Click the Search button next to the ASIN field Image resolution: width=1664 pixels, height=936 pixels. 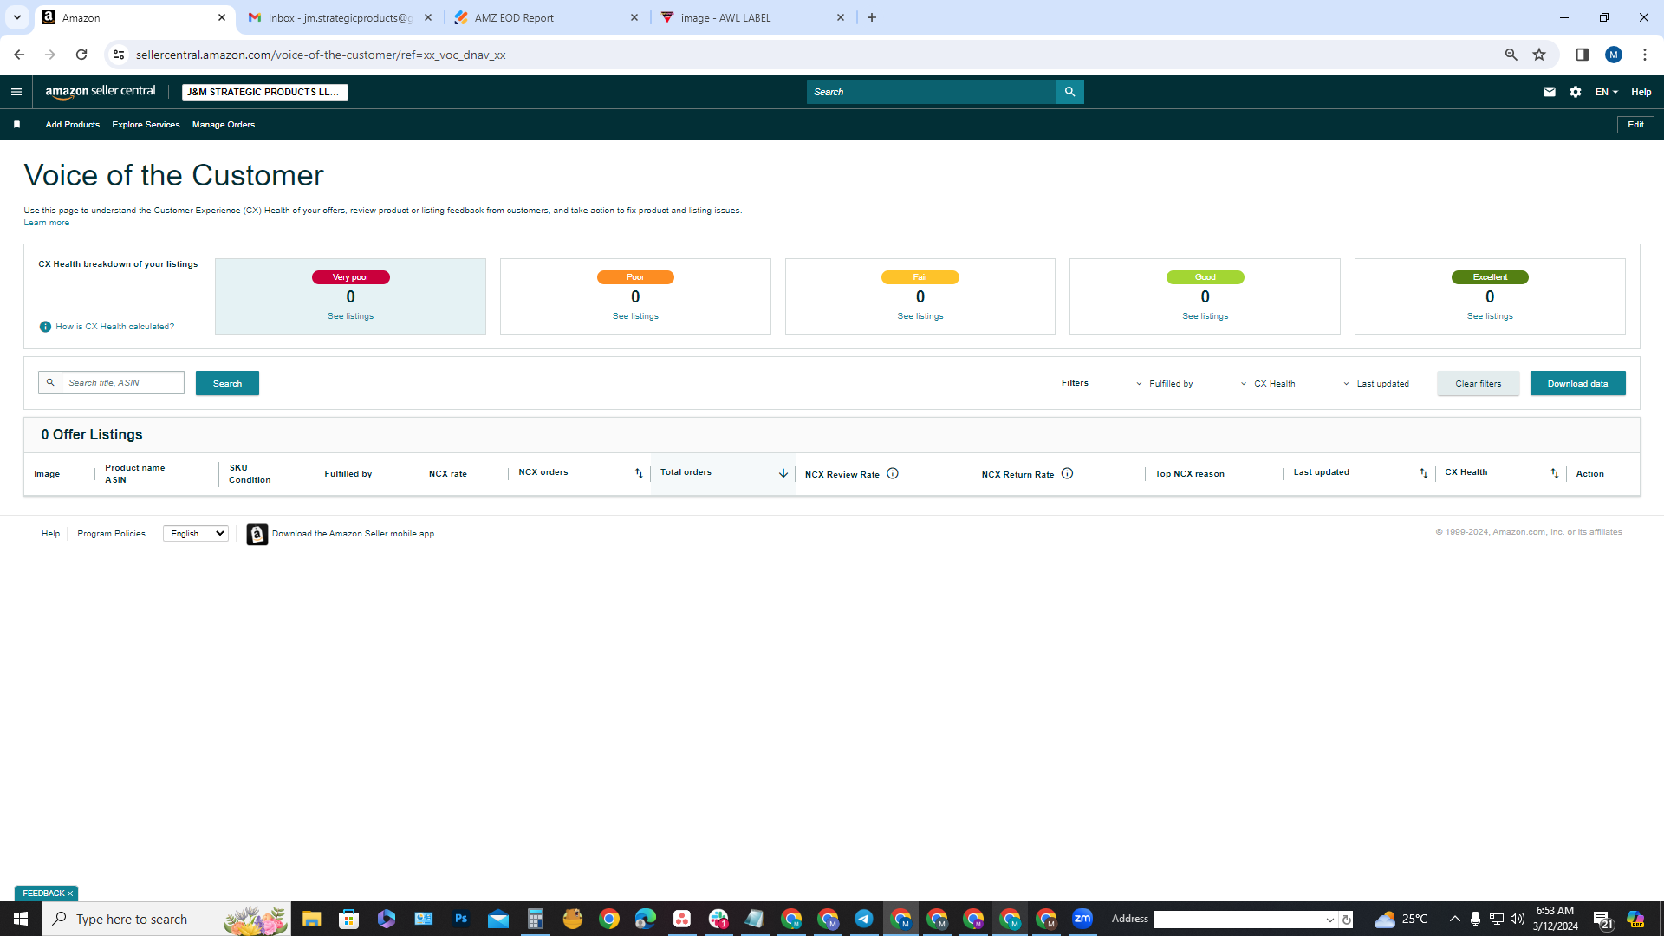(227, 383)
